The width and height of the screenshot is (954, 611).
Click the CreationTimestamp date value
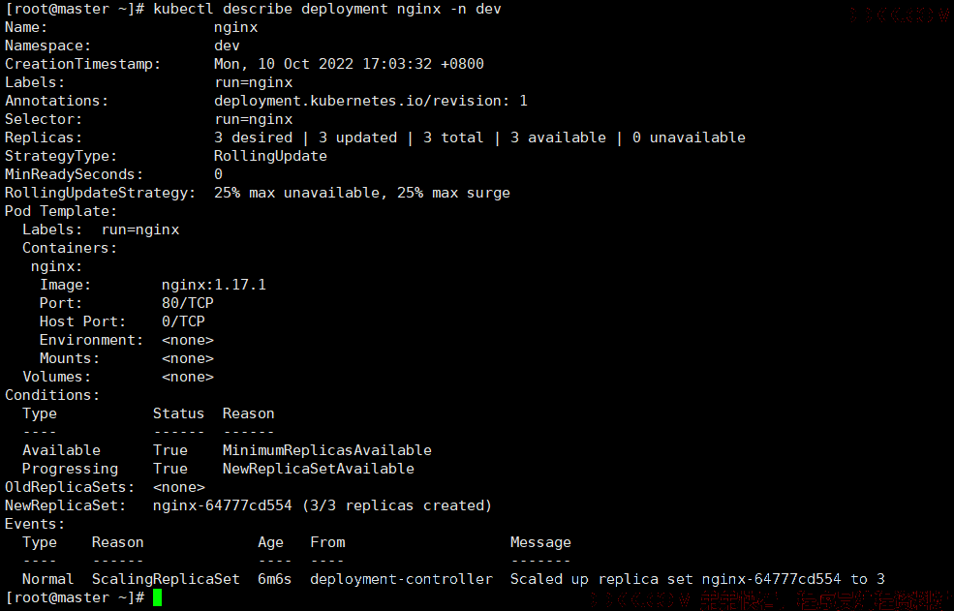(350, 64)
